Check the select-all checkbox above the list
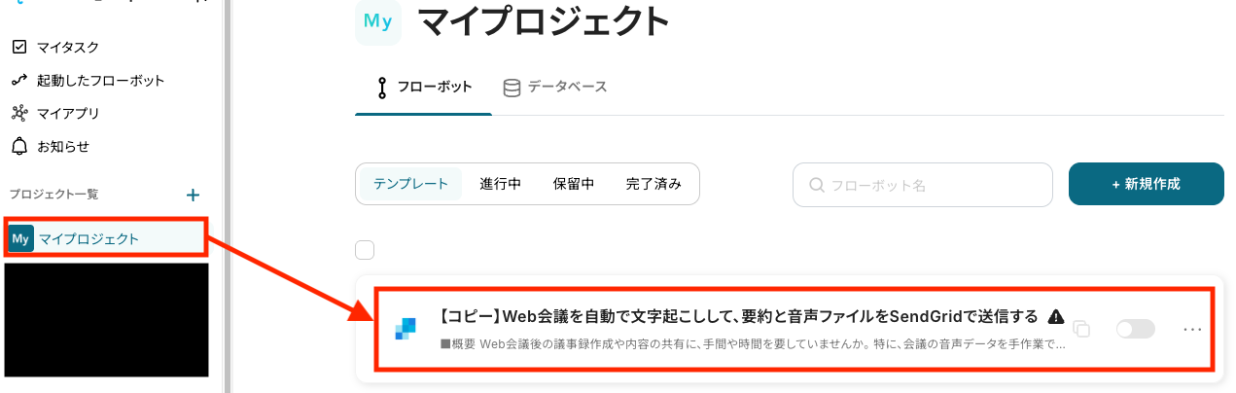This screenshot has width=1236, height=393. (365, 250)
